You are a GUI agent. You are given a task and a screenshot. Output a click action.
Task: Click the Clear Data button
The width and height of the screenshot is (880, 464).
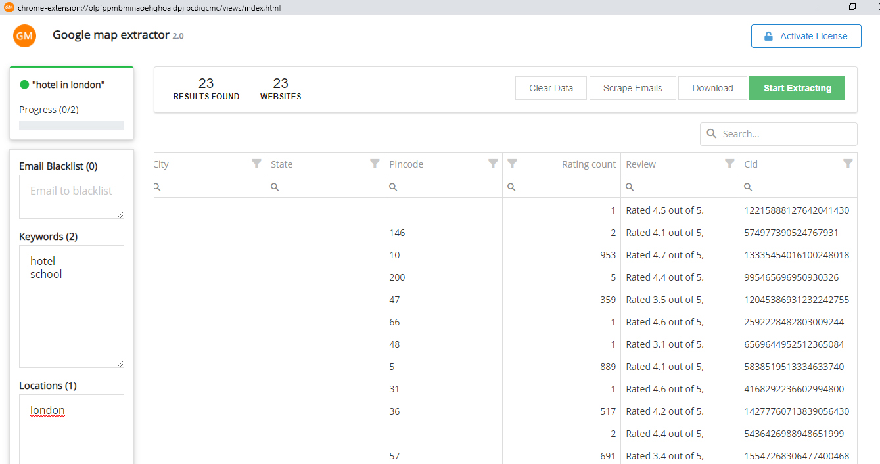pos(551,88)
